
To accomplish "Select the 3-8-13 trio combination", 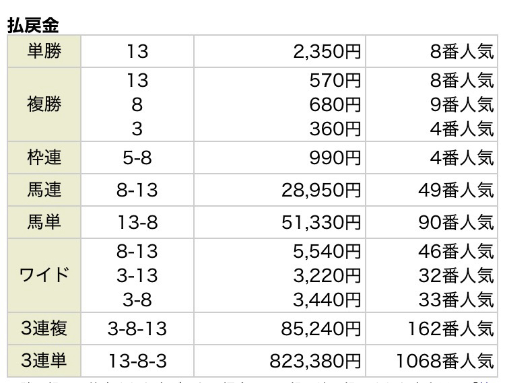I will [x=137, y=330].
